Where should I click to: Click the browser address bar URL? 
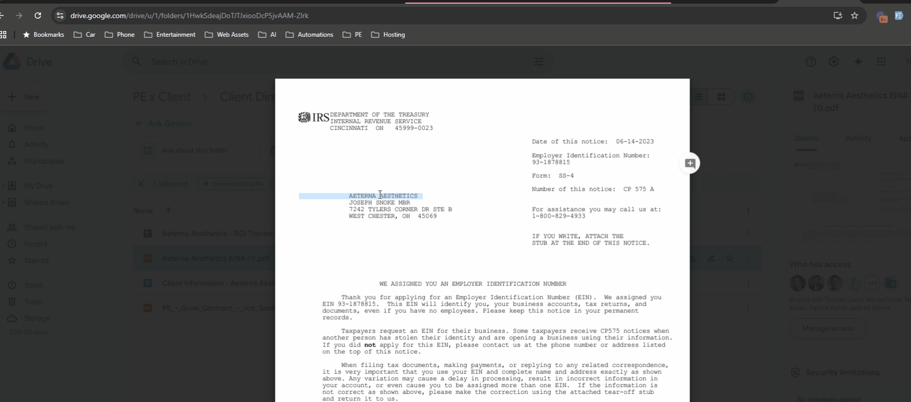[x=189, y=16]
